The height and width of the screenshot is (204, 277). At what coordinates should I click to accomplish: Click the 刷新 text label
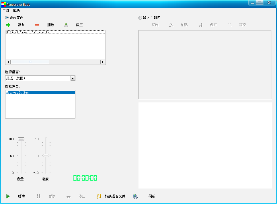tap(152, 196)
